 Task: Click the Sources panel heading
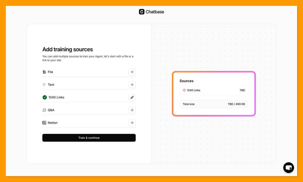click(186, 81)
